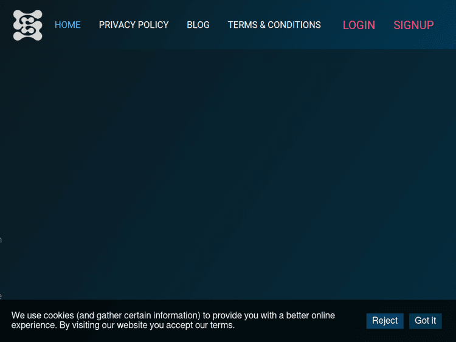Open the Home page link
This screenshot has width=456, height=342.
point(67,25)
